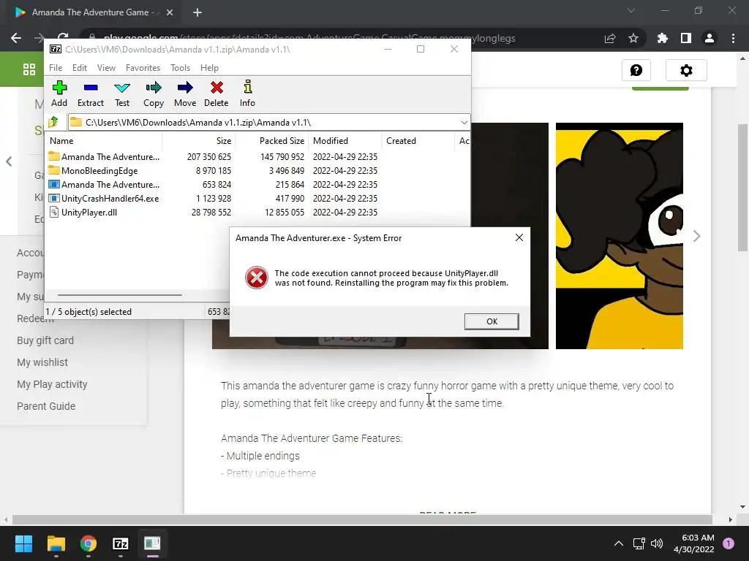Open the clock showing 6:03 AM
Image resolution: width=749 pixels, height=561 pixels.
point(694,543)
